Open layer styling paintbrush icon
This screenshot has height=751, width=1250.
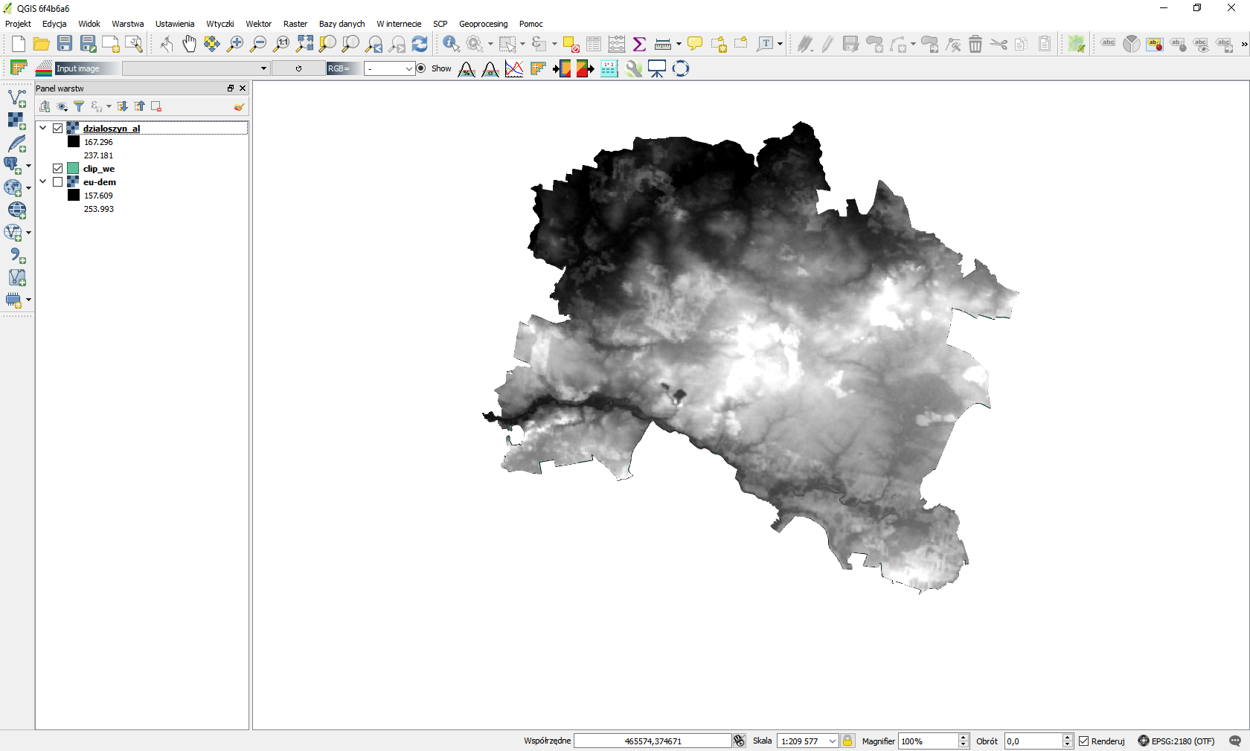pos(239,106)
